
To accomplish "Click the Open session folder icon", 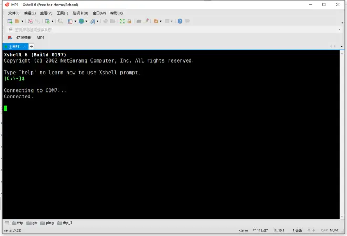I will (x=17, y=21).
